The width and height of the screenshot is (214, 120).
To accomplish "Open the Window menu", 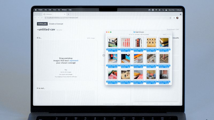I will pyautogui.click(x=64, y=10).
